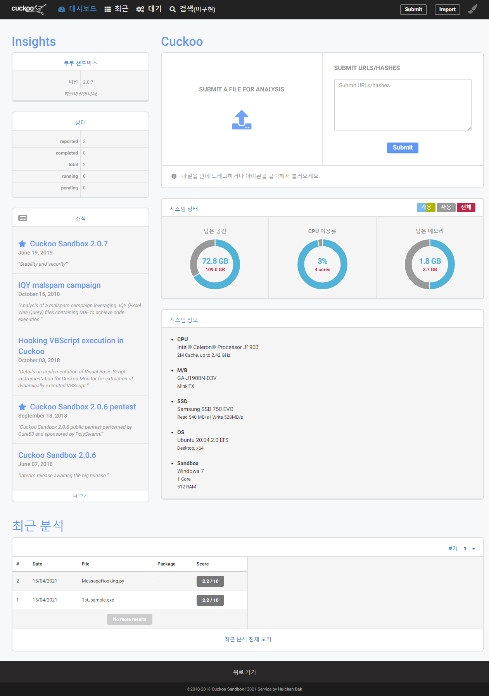Viewport: 489px width, 696px height.
Task: Click the Intel Celeron Processor J1900 entry
Action: coord(218,347)
